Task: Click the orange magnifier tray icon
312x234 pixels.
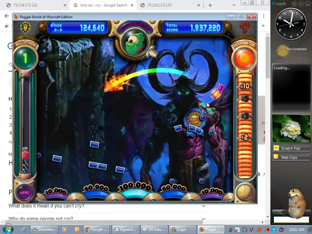Action: (259, 230)
